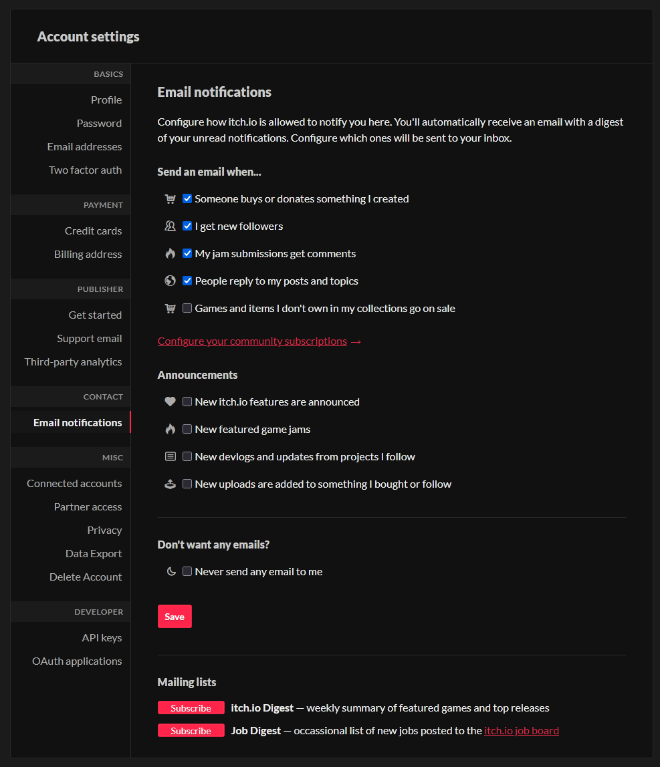660x767 pixels.
Task: Click the flame icon beside jam submissions comments
Action: click(170, 253)
